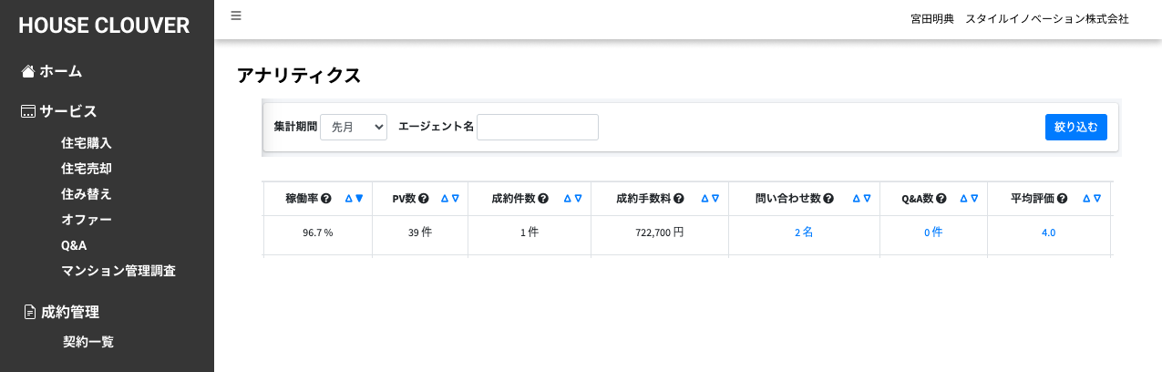1162x372 pixels.
Task: Open the 集計期間 period dropdown
Action: point(354,128)
